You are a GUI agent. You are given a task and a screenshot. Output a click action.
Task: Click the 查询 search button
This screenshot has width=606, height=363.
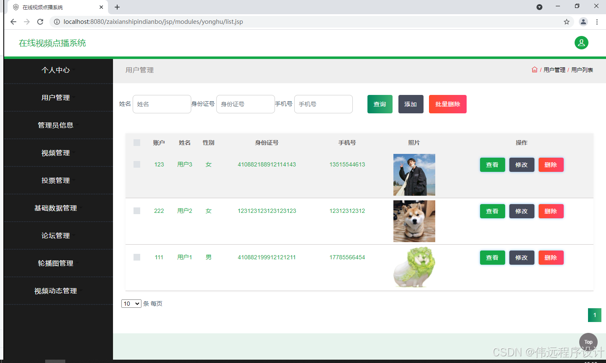pyautogui.click(x=380, y=104)
